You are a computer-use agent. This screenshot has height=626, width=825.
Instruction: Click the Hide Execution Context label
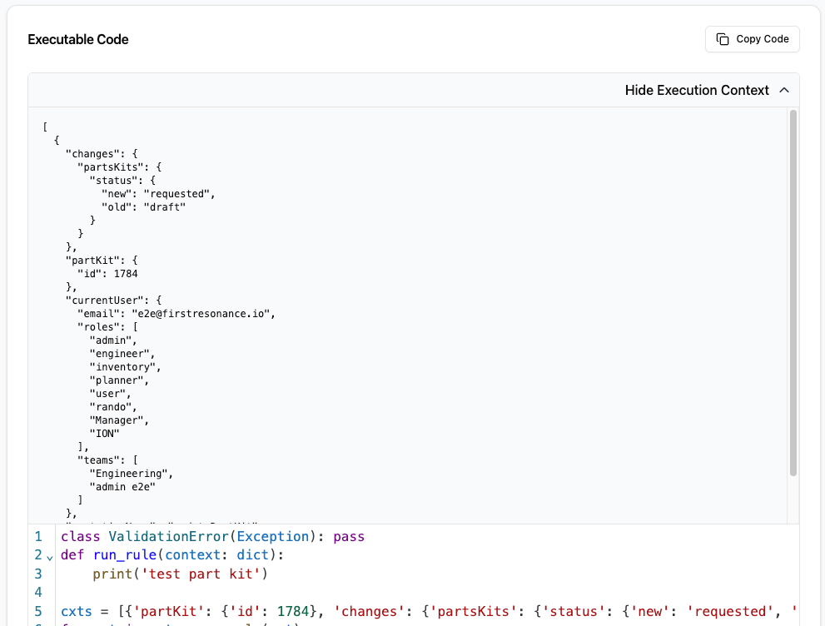click(x=697, y=90)
